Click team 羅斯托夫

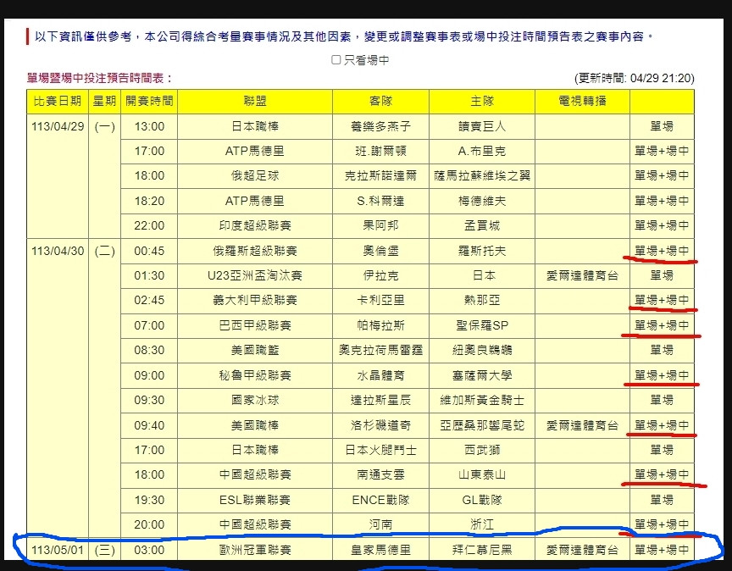482,251
